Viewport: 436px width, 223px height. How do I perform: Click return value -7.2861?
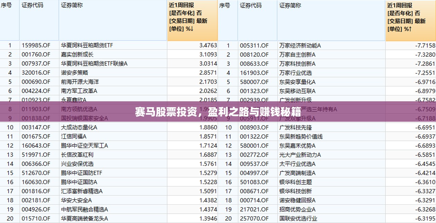pyautogui.click(x=425, y=64)
